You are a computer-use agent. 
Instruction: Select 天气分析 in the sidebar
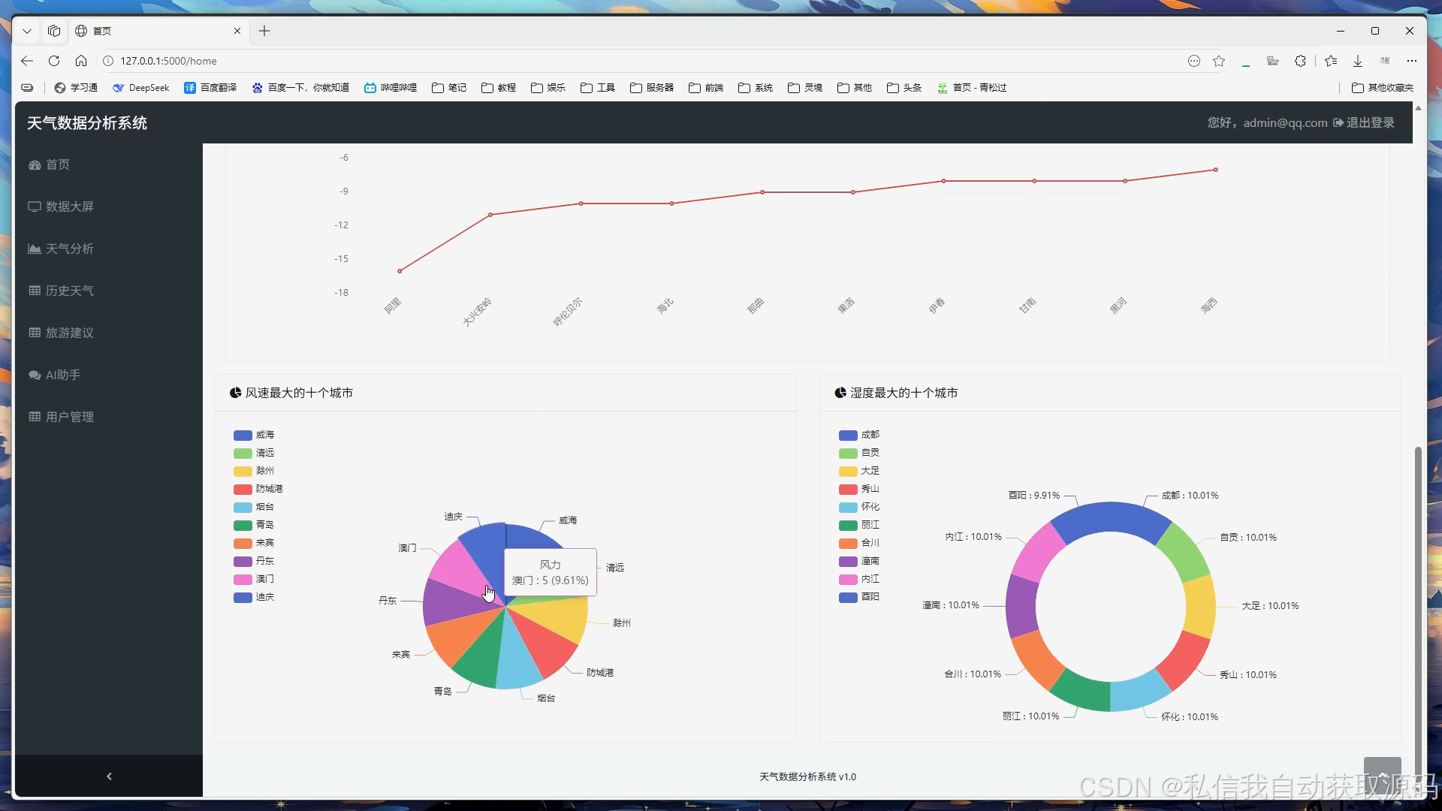point(62,249)
